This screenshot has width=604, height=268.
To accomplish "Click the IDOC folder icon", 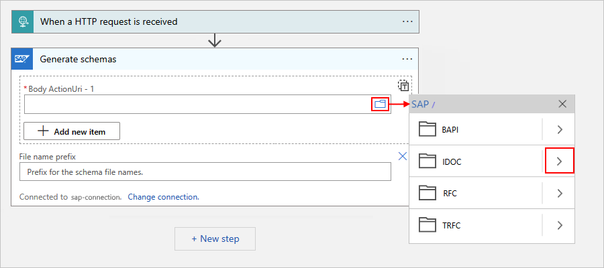I will [x=427, y=161].
